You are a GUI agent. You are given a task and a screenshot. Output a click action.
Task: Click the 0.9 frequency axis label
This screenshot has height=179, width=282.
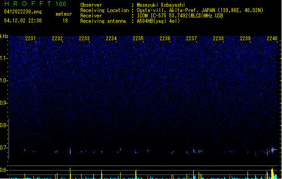coord(4,103)
